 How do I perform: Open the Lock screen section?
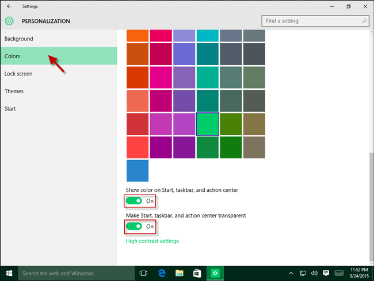click(x=59, y=74)
